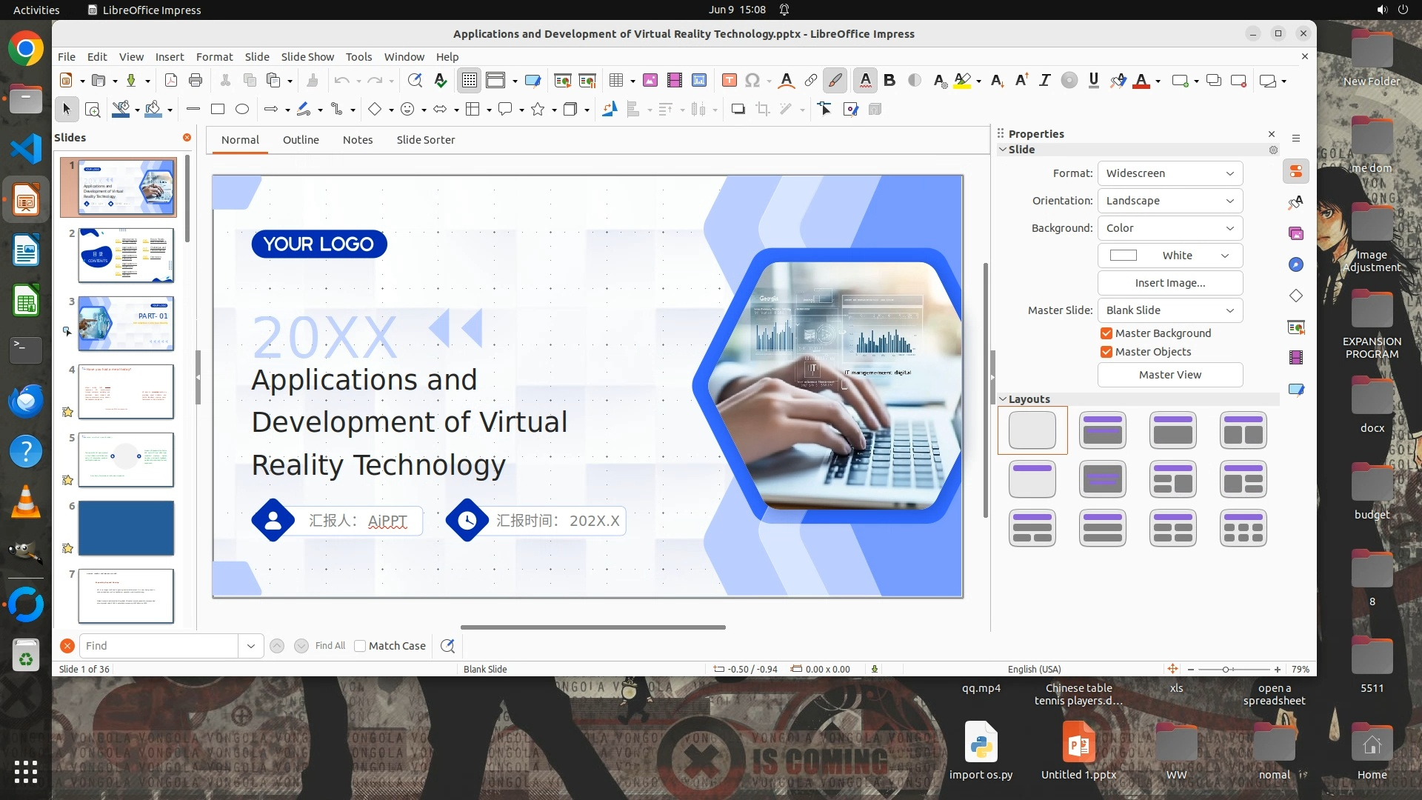Screen dimensions: 1422x800
Task: Click the Bold formatting icon
Action: pos(889,80)
